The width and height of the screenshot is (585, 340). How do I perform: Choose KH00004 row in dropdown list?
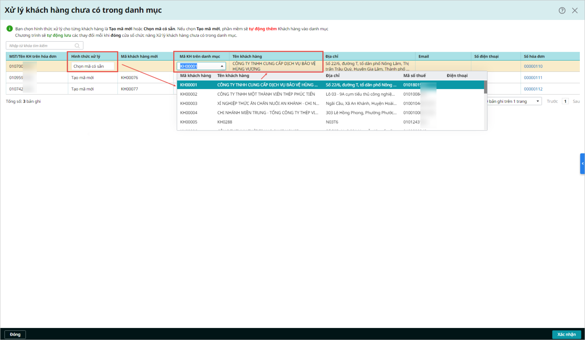pos(189,113)
